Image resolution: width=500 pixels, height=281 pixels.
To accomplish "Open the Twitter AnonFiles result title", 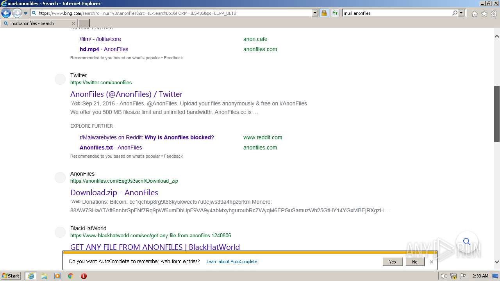I will coord(126,94).
